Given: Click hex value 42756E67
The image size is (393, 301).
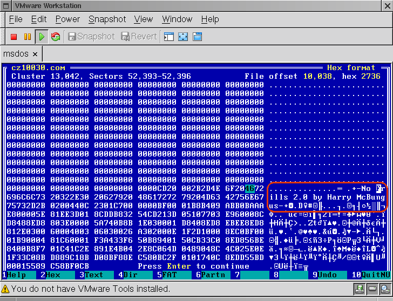Looking at the screenshot, I should [x=245, y=197].
